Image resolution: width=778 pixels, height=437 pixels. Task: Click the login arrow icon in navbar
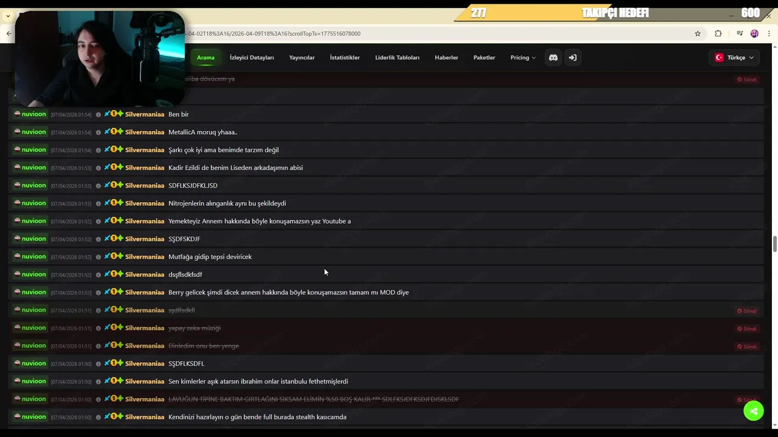click(x=573, y=58)
